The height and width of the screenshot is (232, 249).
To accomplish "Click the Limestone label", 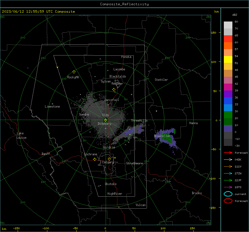I will point(52,106).
